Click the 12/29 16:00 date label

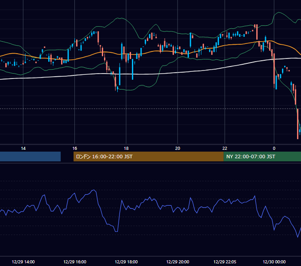(75, 262)
